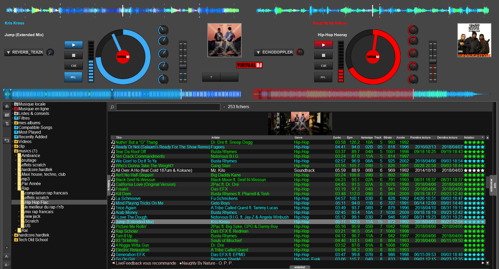Click the blue jog wheel platter

pos(123,57)
